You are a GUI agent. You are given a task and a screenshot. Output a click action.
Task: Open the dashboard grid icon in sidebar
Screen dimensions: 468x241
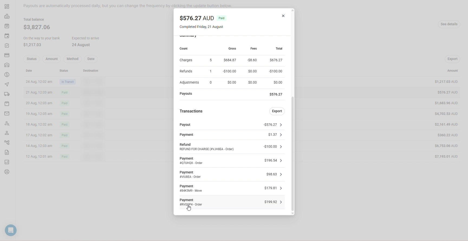(7, 6)
